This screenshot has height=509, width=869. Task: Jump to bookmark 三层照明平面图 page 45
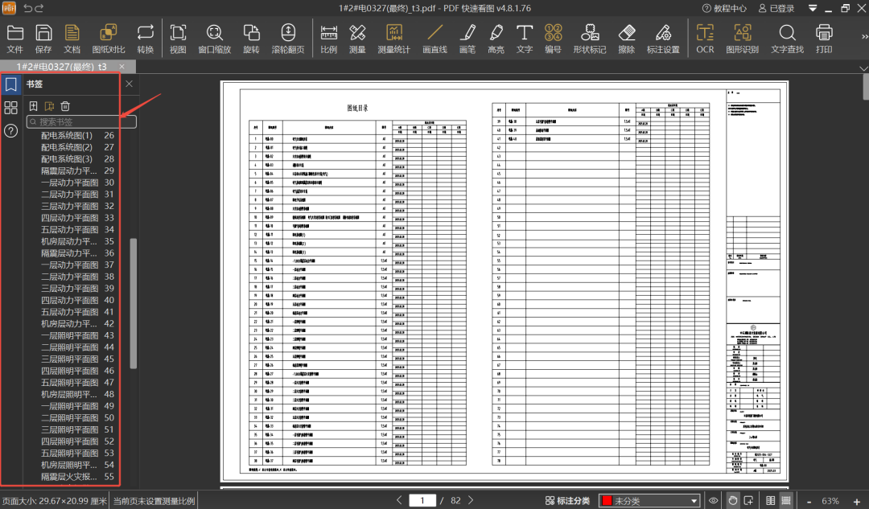coord(69,359)
